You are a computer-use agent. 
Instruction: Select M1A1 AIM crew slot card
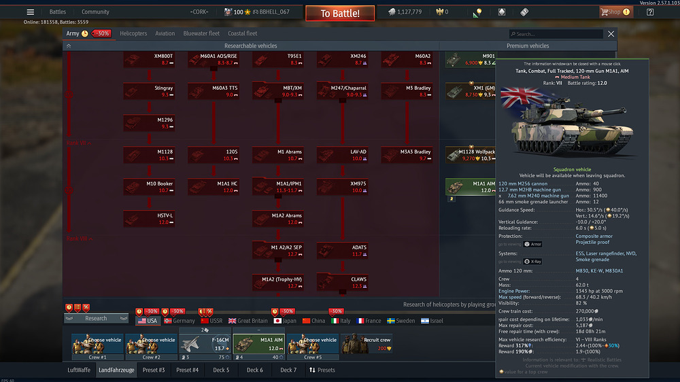pos(258,347)
